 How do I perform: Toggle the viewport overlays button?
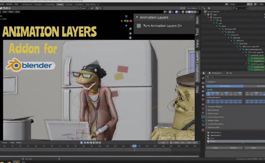tap(177, 12)
